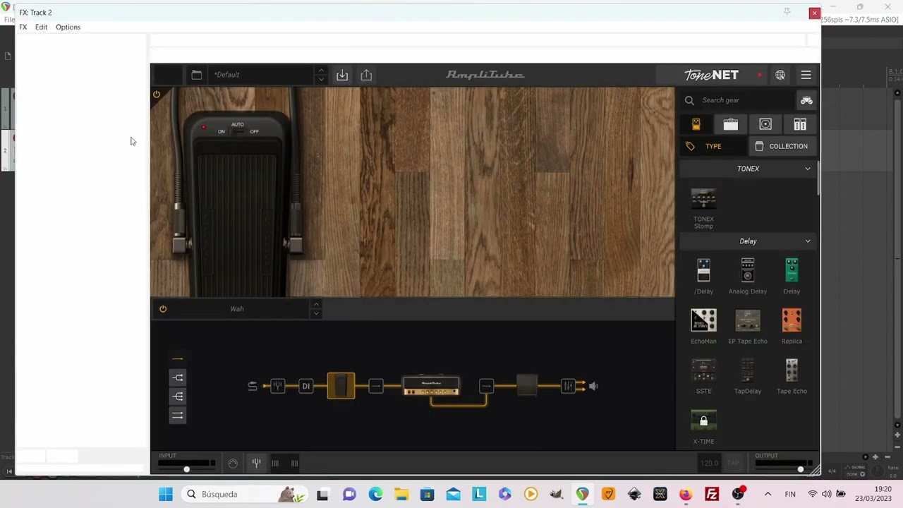903x508 pixels.
Task: Open the preset browser folder icon
Action: (x=196, y=75)
